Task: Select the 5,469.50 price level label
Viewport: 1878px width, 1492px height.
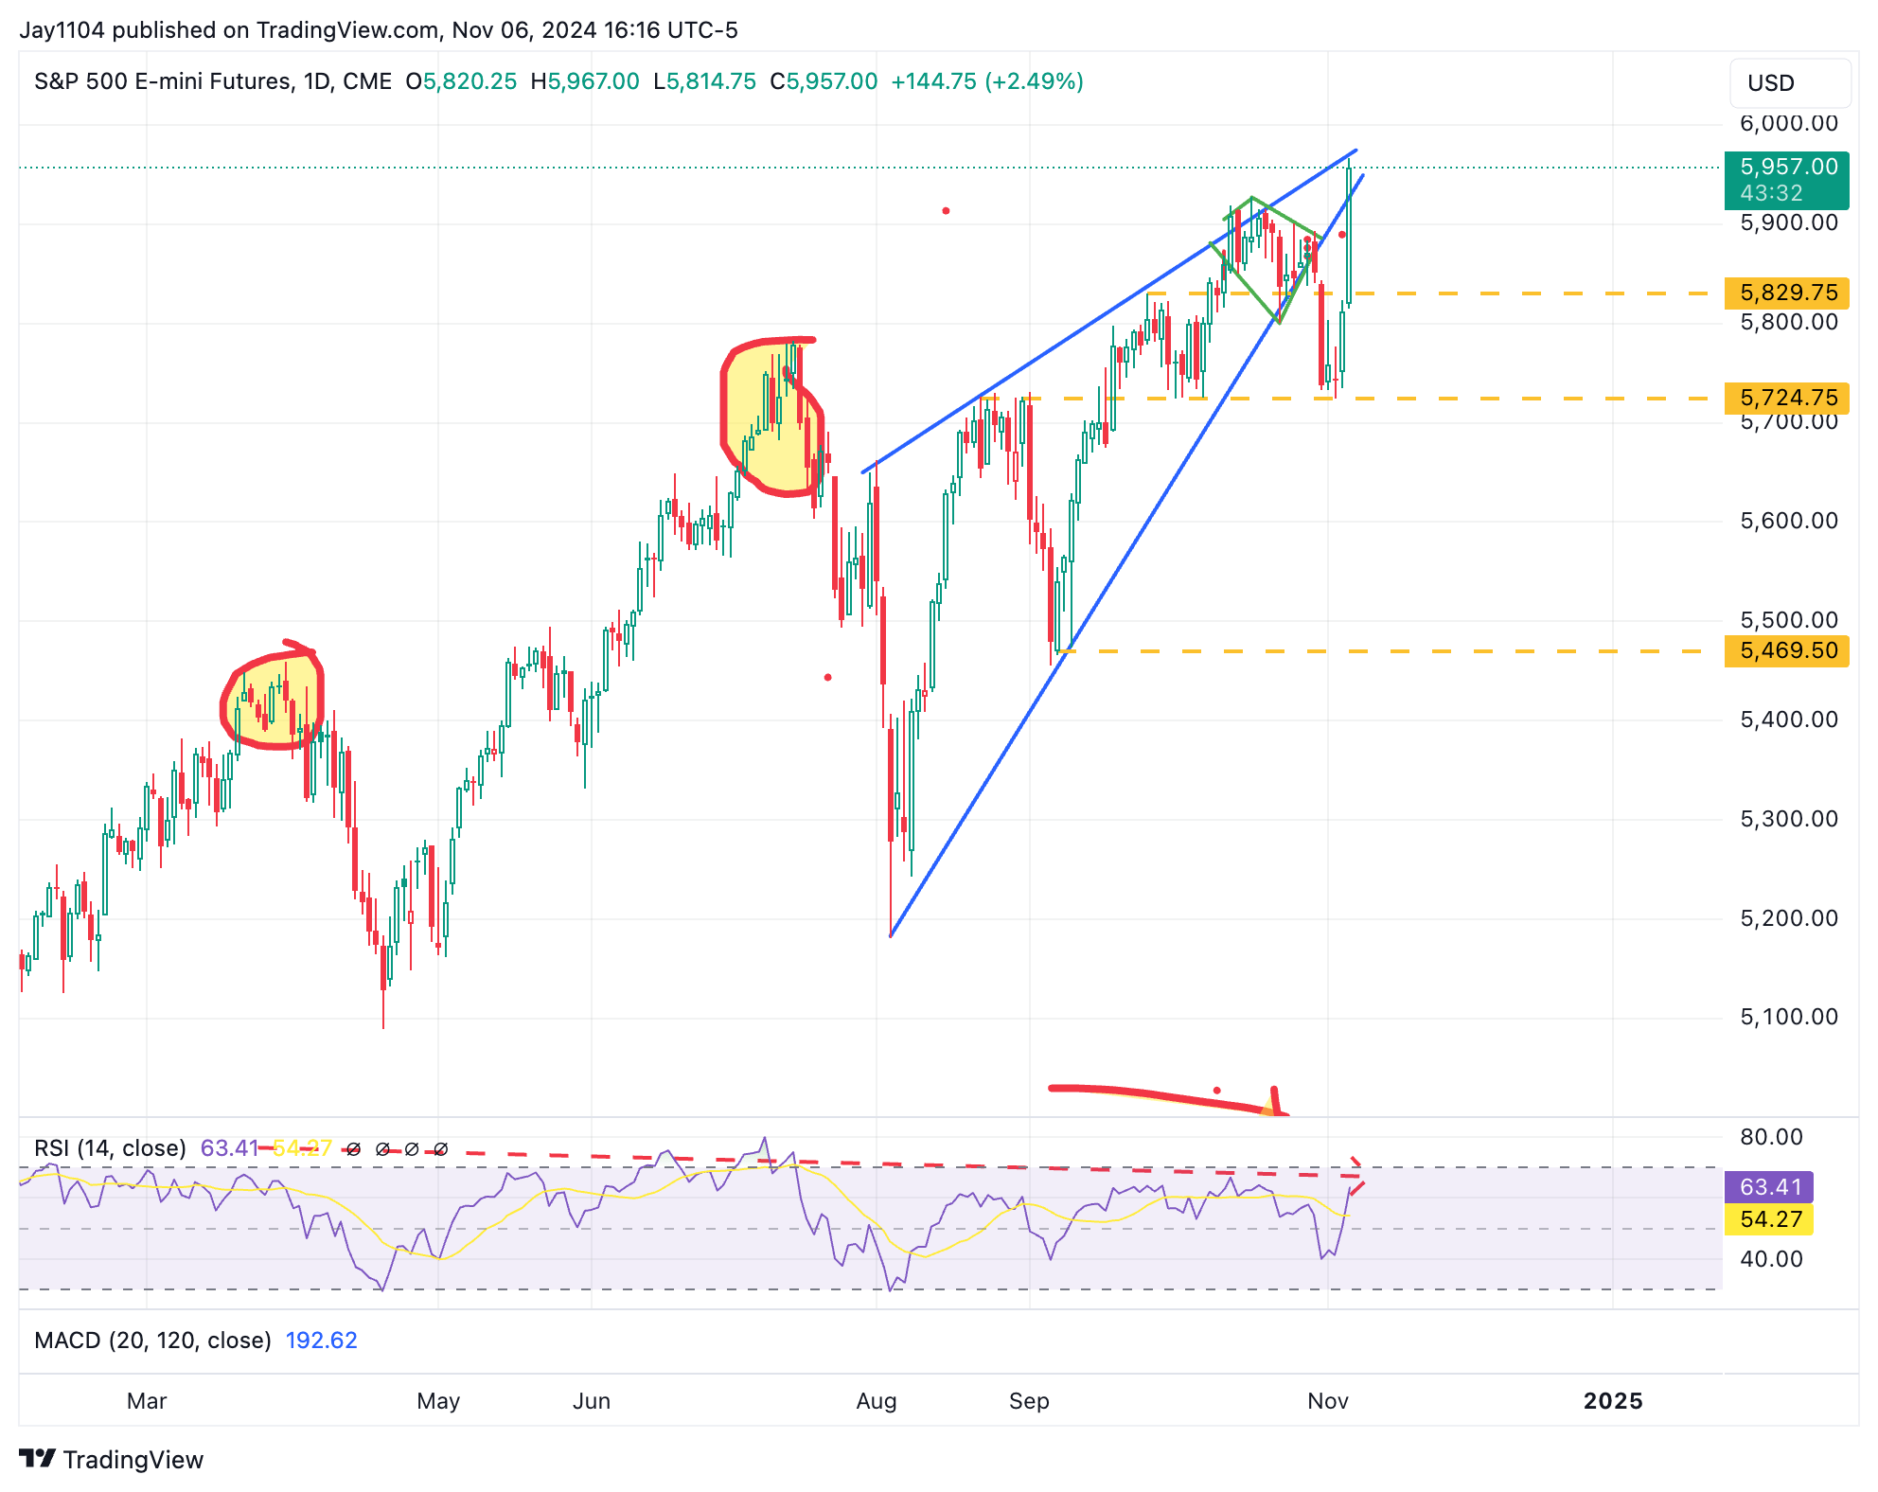Action: (1787, 650)
